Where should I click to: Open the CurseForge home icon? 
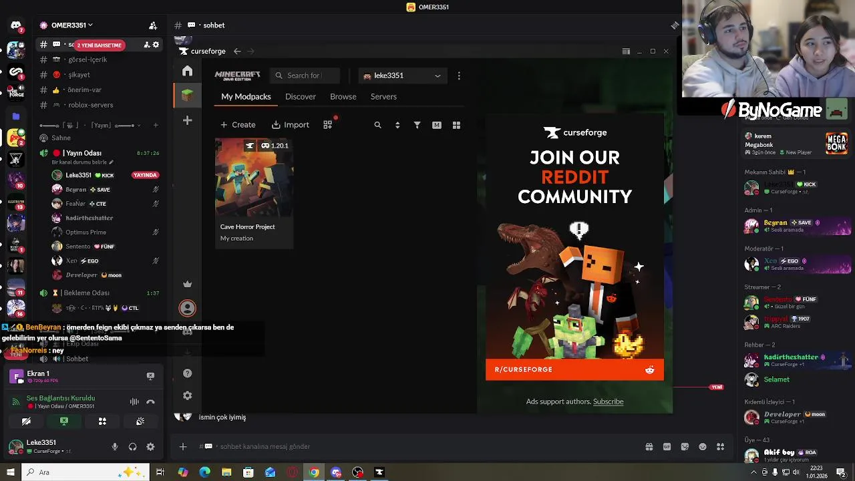188,71
